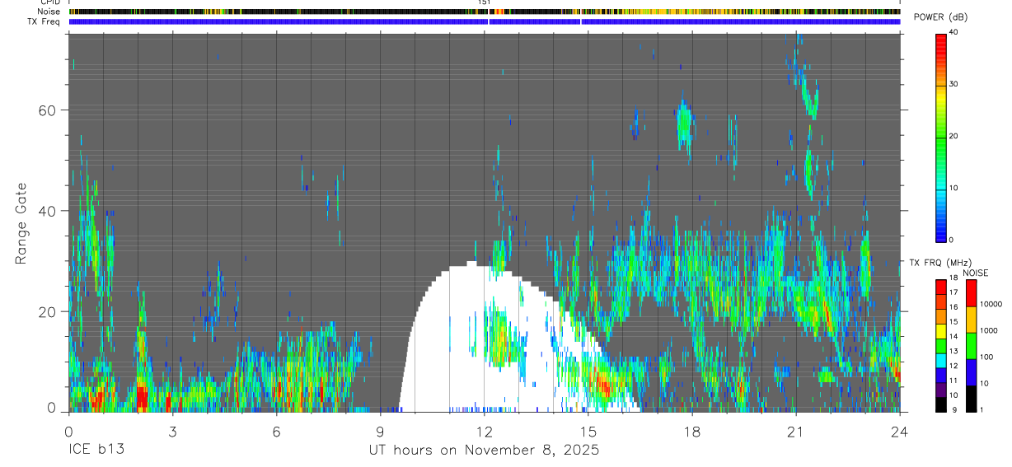Pick the green swatch in NOISE legend

[x=970, y=346]
